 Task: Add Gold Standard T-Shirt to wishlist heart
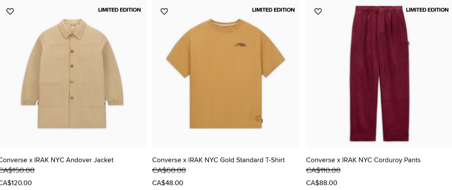(164, 11)
